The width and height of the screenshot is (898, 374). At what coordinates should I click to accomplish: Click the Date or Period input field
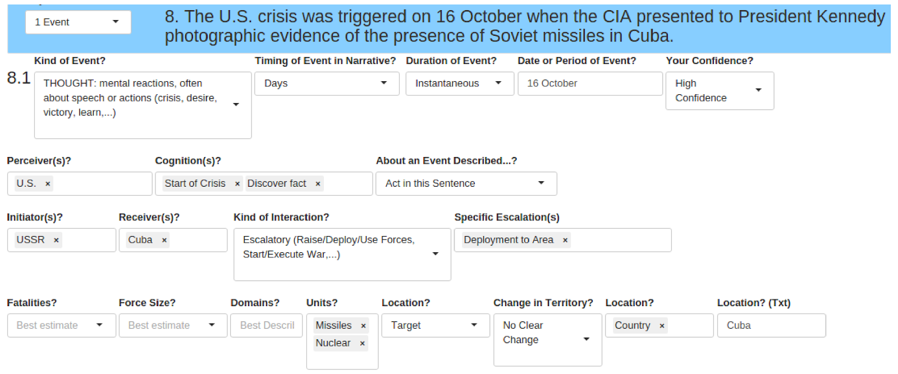coord(589,84)
